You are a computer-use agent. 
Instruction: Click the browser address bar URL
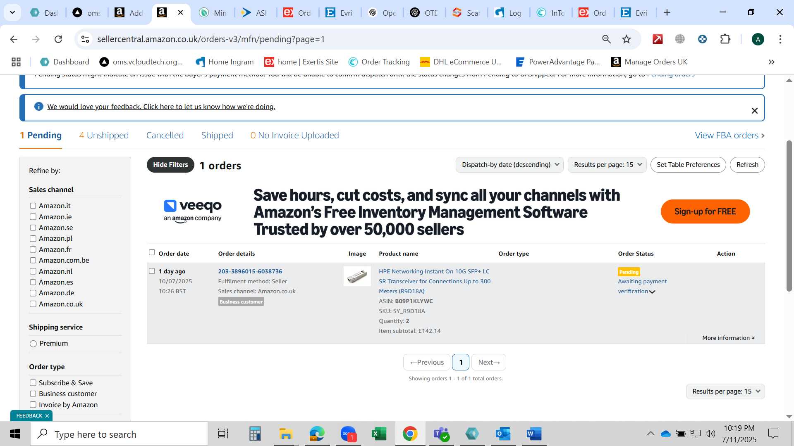(x=211, y=39)
